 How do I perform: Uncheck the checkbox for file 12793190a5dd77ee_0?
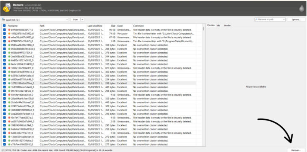pyautogui.click(x=4, y=83)
